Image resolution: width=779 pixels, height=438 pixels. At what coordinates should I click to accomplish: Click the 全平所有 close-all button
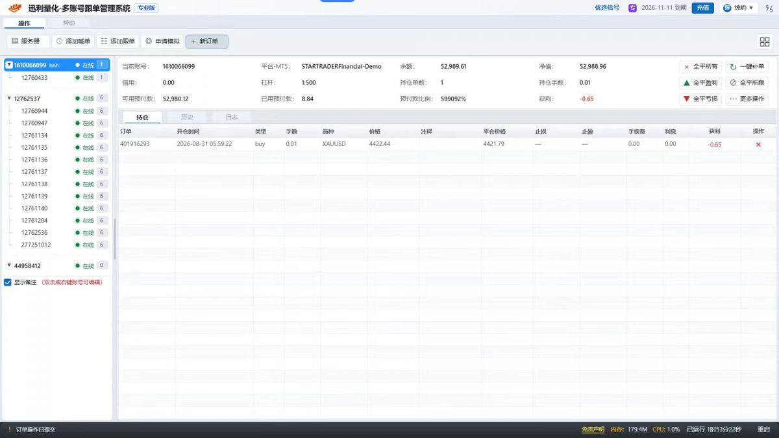point(700,66)
